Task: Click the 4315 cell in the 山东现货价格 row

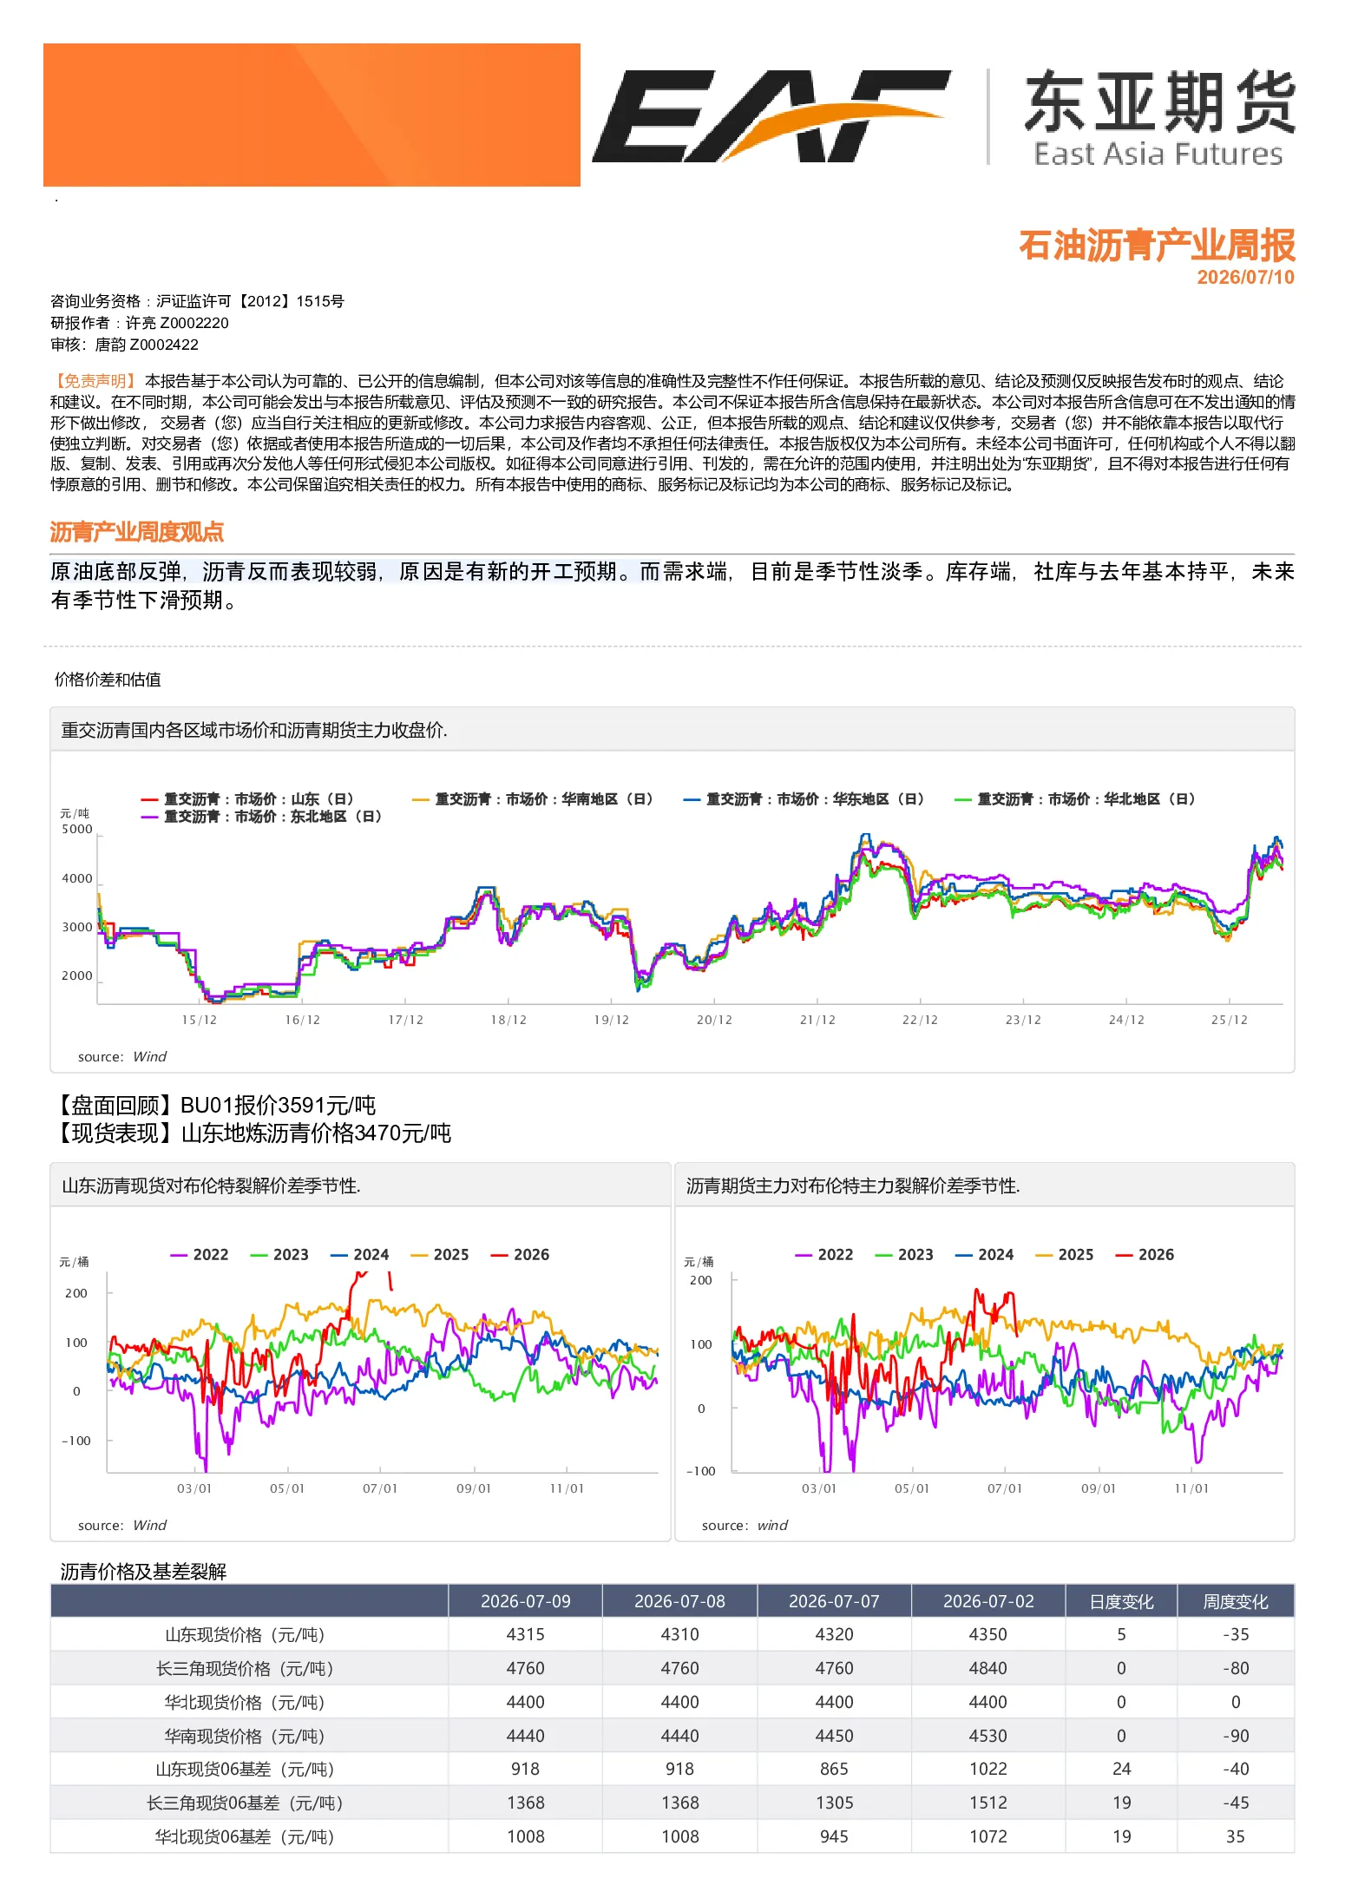Action: click(526, 1635)
